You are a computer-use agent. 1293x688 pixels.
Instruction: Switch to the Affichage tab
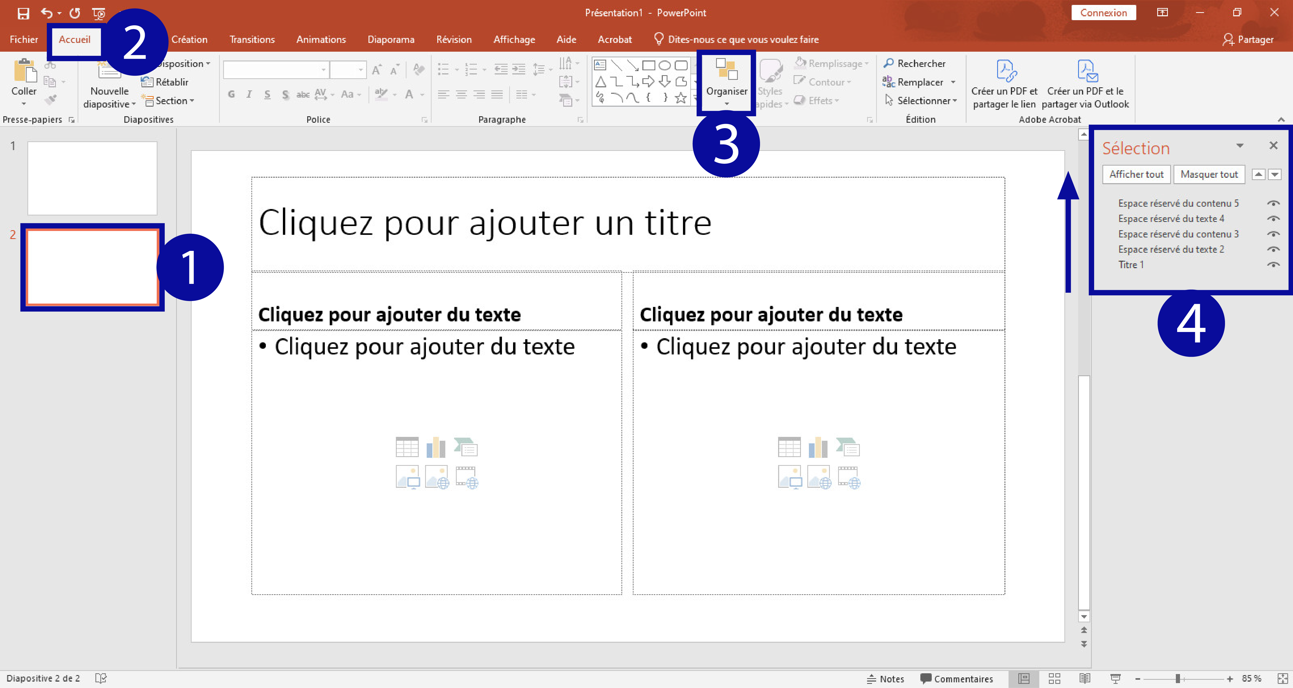click(x=514, y=40)
